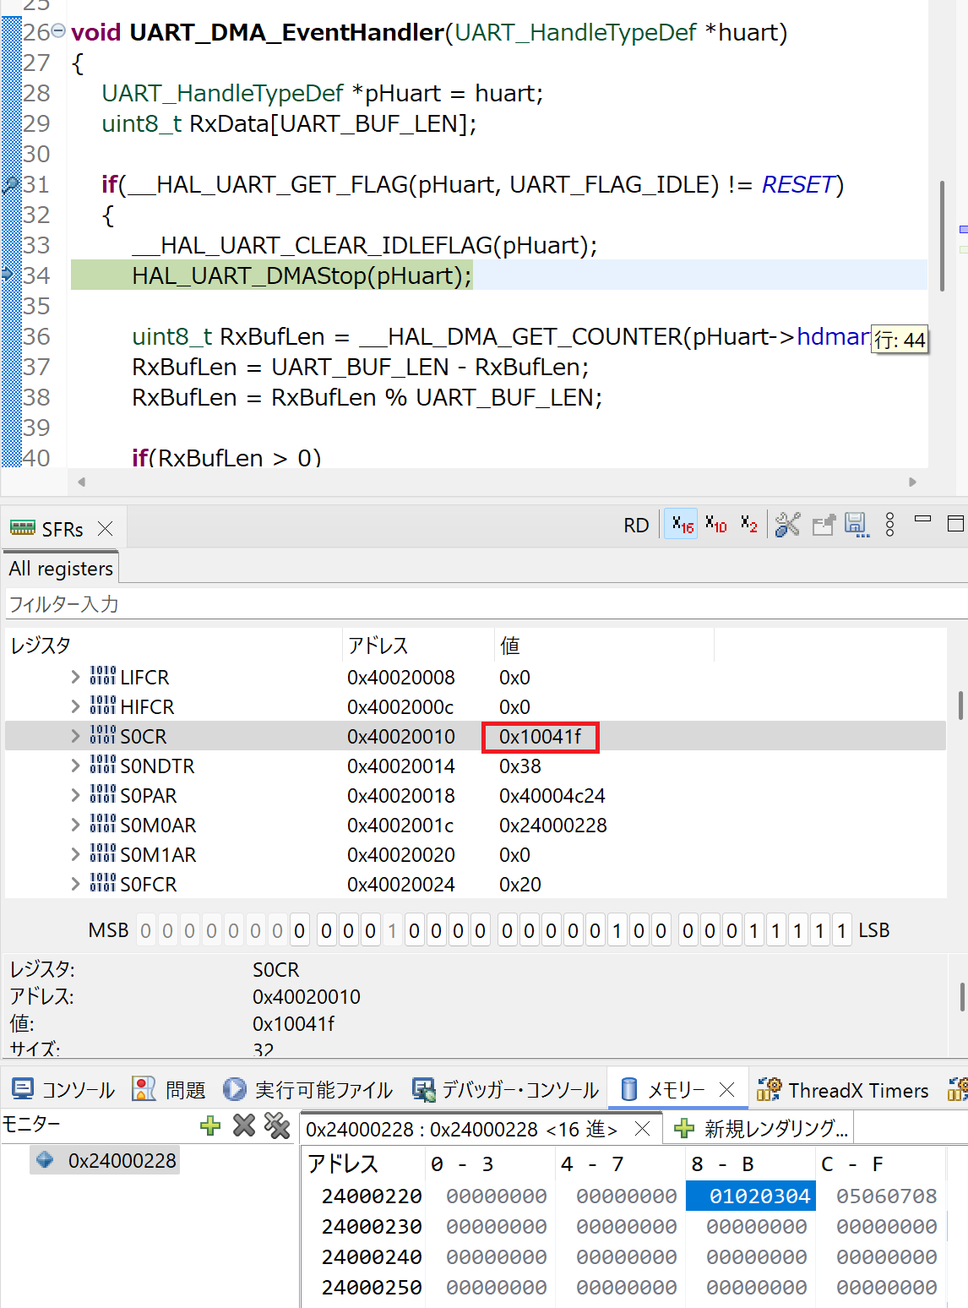Expand the S0M0AR register entry

(x=75, y=825)
